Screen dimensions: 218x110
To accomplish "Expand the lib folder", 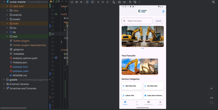I will (x=7, y=32).
